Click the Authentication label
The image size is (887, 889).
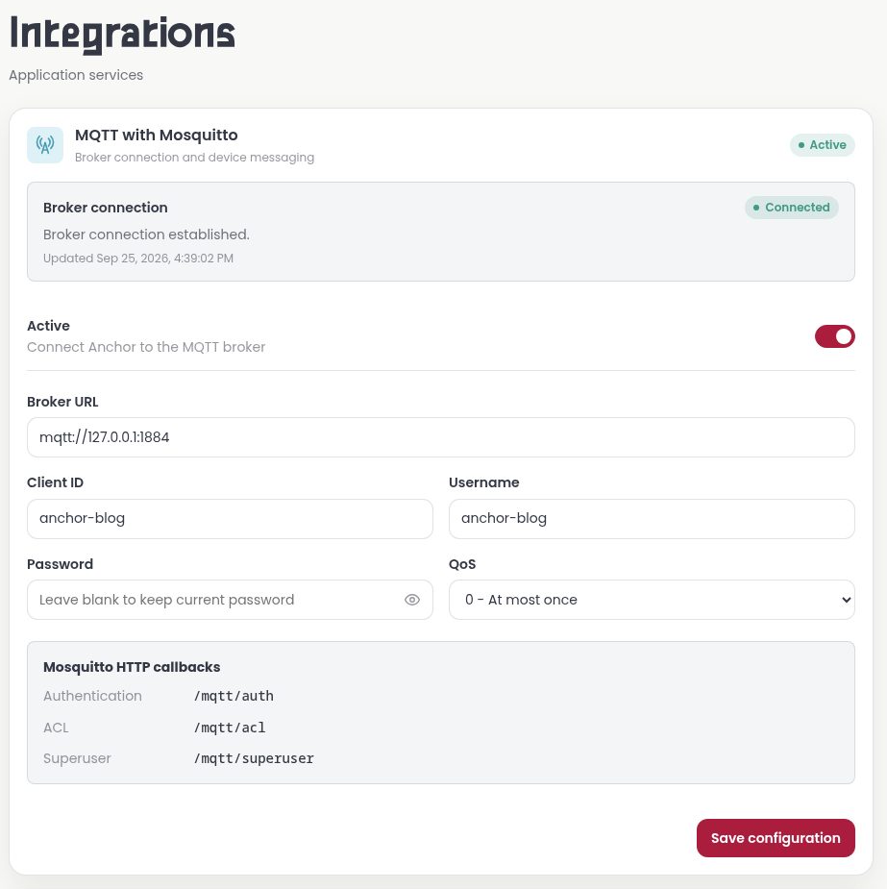[x=92, y=696]
